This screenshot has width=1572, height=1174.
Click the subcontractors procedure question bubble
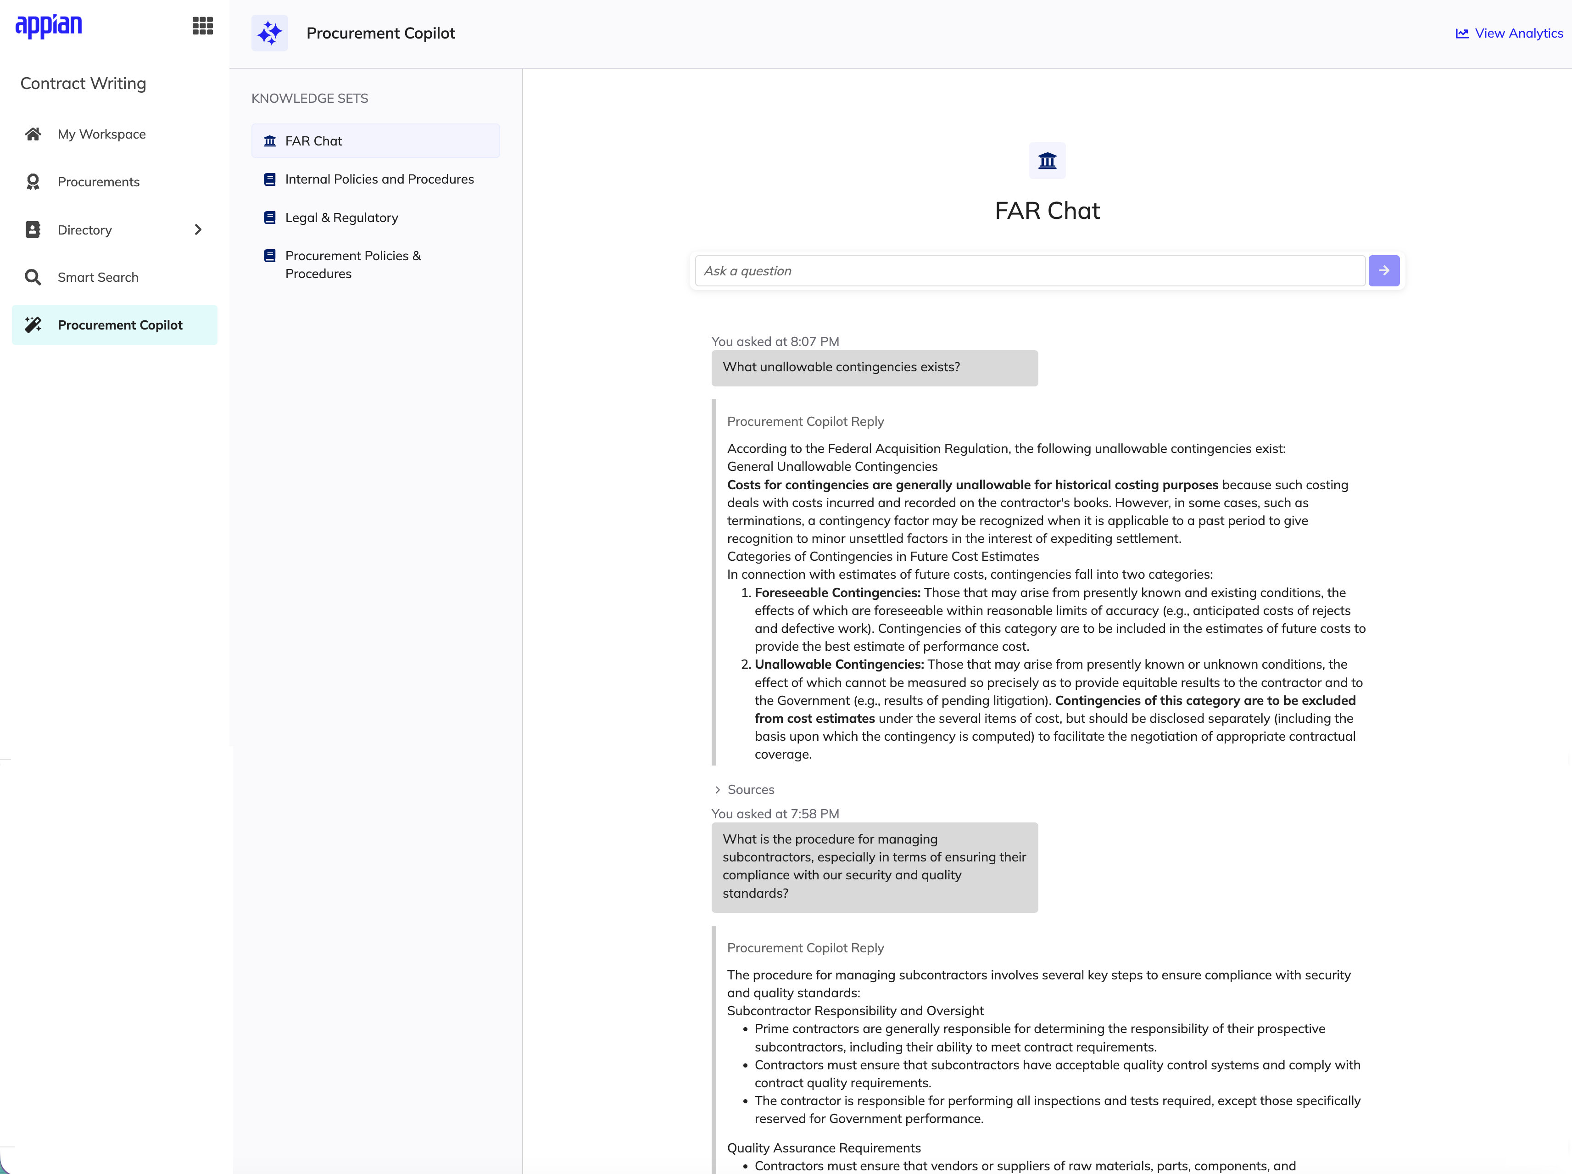tap(875, 867)
